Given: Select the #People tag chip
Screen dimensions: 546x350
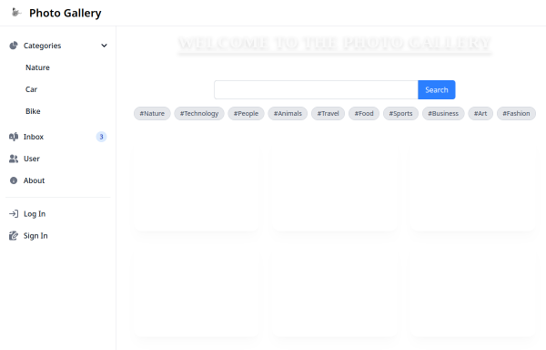Looking at the screenshot, I should (x=247, y=113).
